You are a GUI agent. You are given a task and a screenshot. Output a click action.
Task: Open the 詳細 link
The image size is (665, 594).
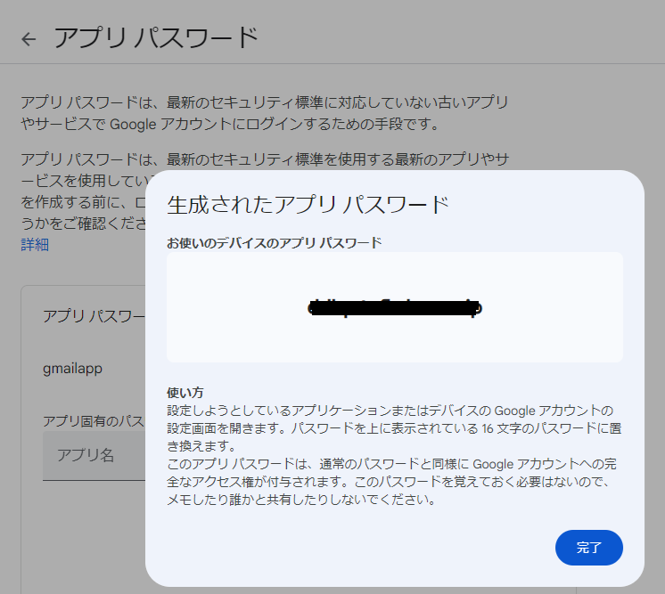[35, 245]
